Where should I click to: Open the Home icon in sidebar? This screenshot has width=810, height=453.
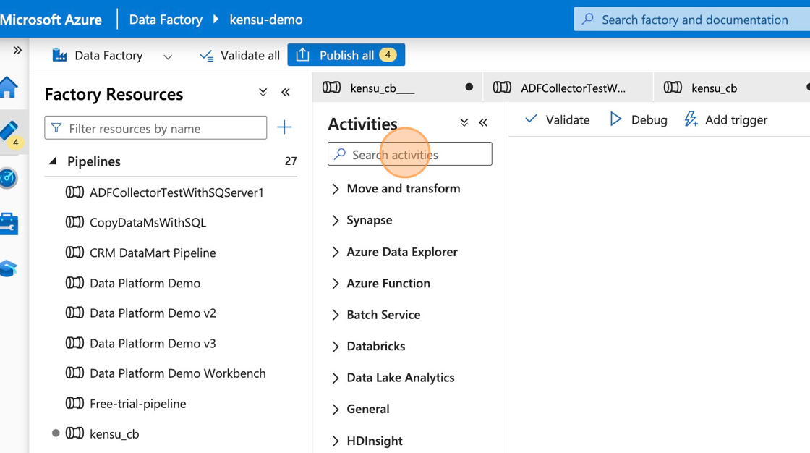8,88
